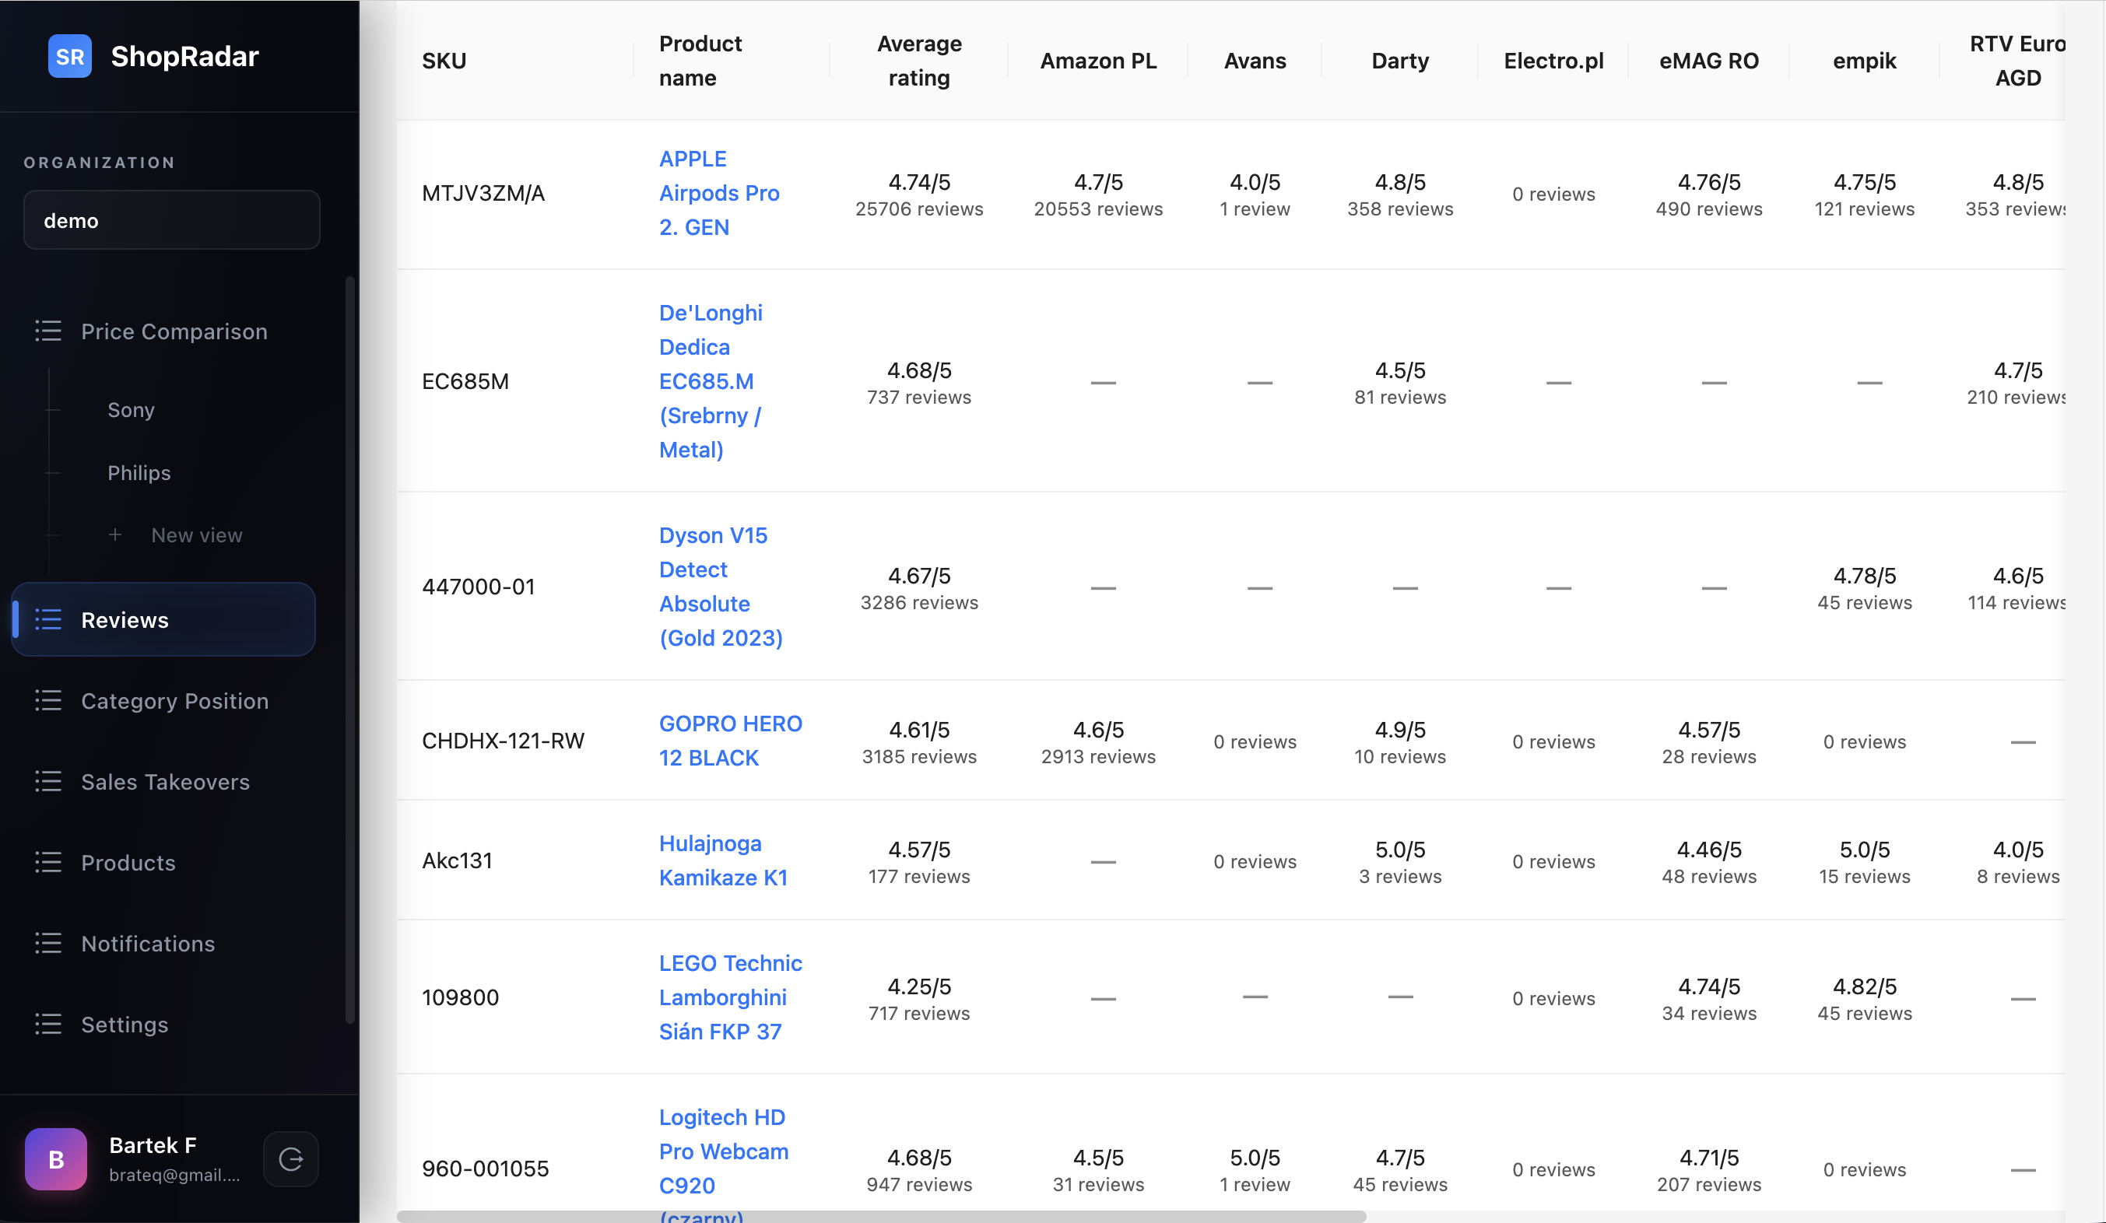The image size is (2106, 1223).
Task: Click the list icon beside Sales Takeovers
Action: (x=48, y=781)
